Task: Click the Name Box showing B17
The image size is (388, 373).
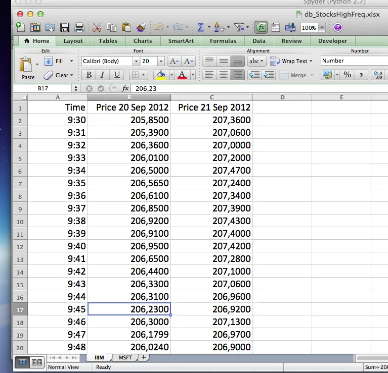Action: click(43, 88)
